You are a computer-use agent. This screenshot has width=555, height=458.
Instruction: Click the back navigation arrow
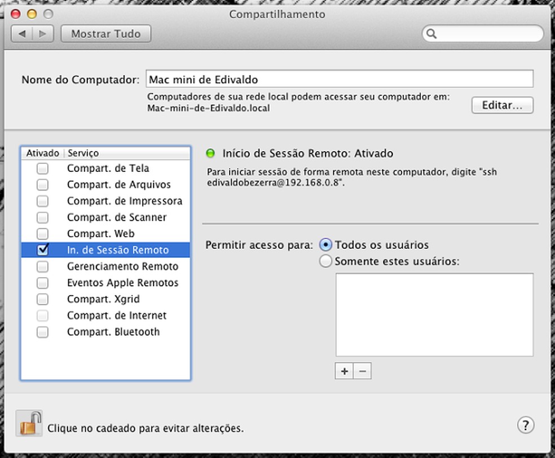22,34
